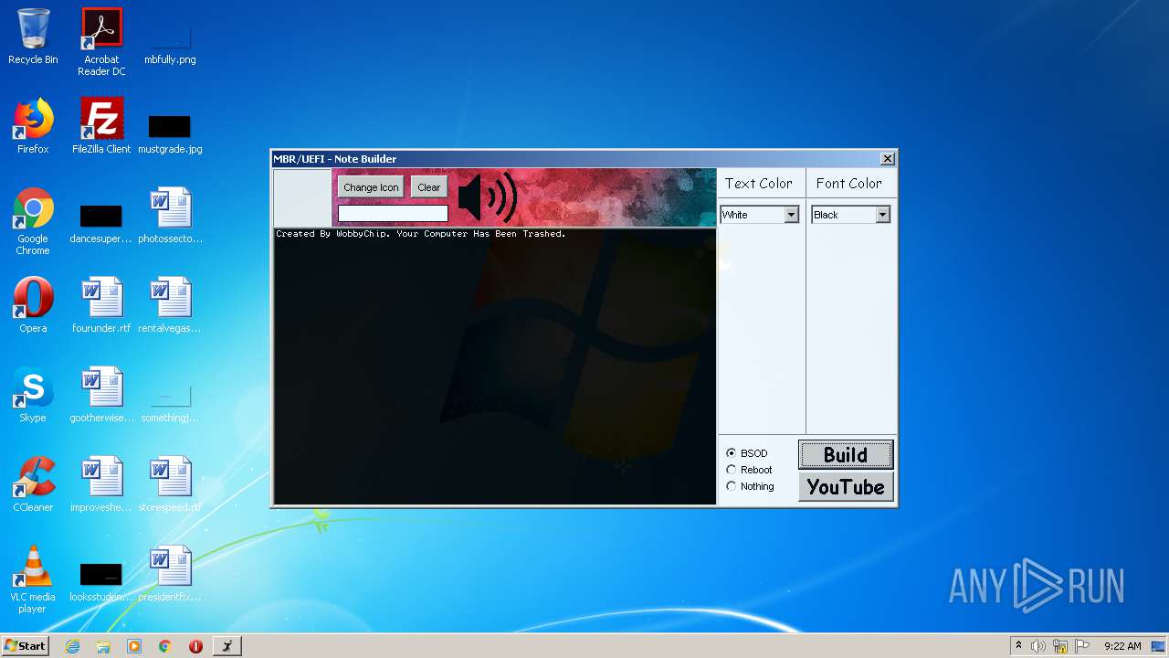The height and width of the screenshot is (658, 1169).
Task: Select the Firefox desktop shortcut
Action: pos(33,127)
